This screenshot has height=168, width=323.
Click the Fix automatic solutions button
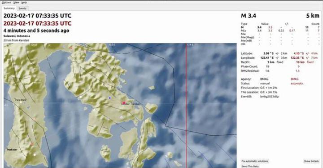[x=255, y=161]
